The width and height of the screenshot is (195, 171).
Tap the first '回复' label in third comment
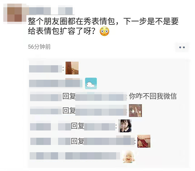point(69,96)
